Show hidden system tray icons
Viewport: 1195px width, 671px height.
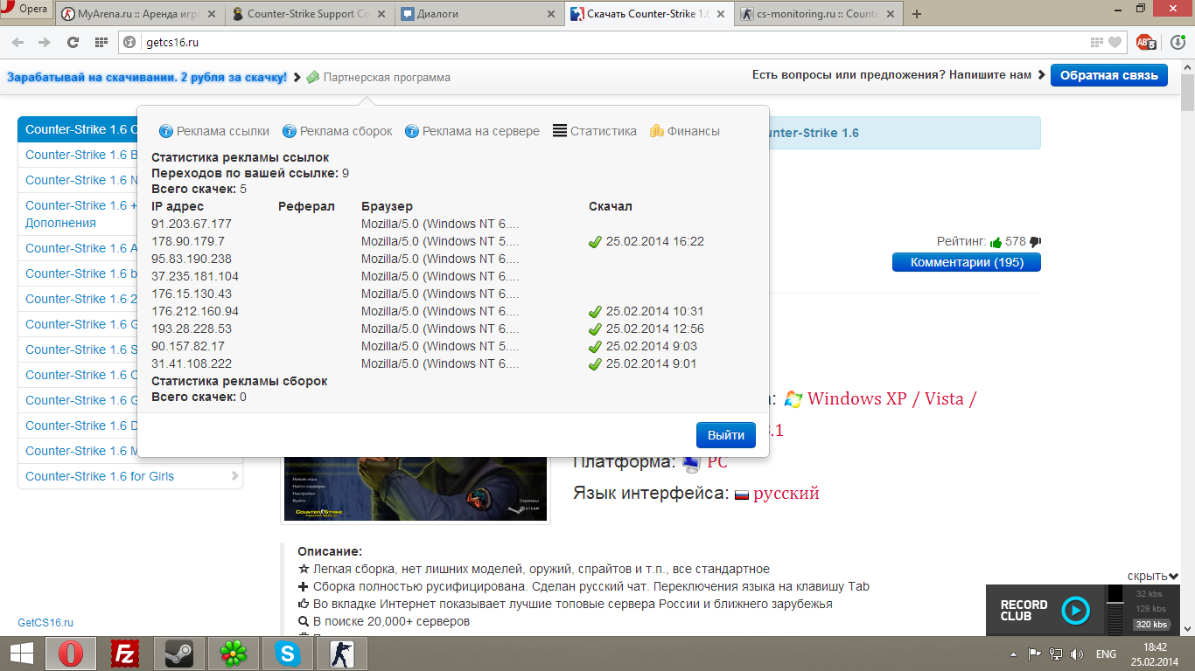(1014, 654)
